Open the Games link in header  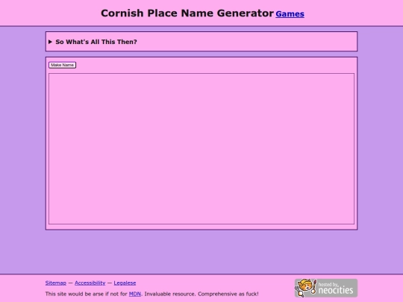290,14
